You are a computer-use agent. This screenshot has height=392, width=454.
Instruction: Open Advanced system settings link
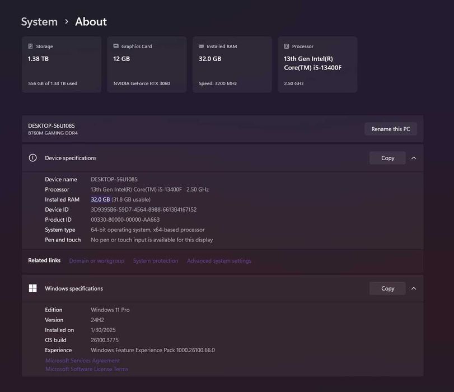(219, 261)
